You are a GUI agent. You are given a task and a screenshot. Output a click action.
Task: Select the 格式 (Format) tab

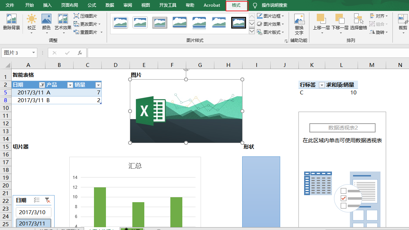coord(236,5)
